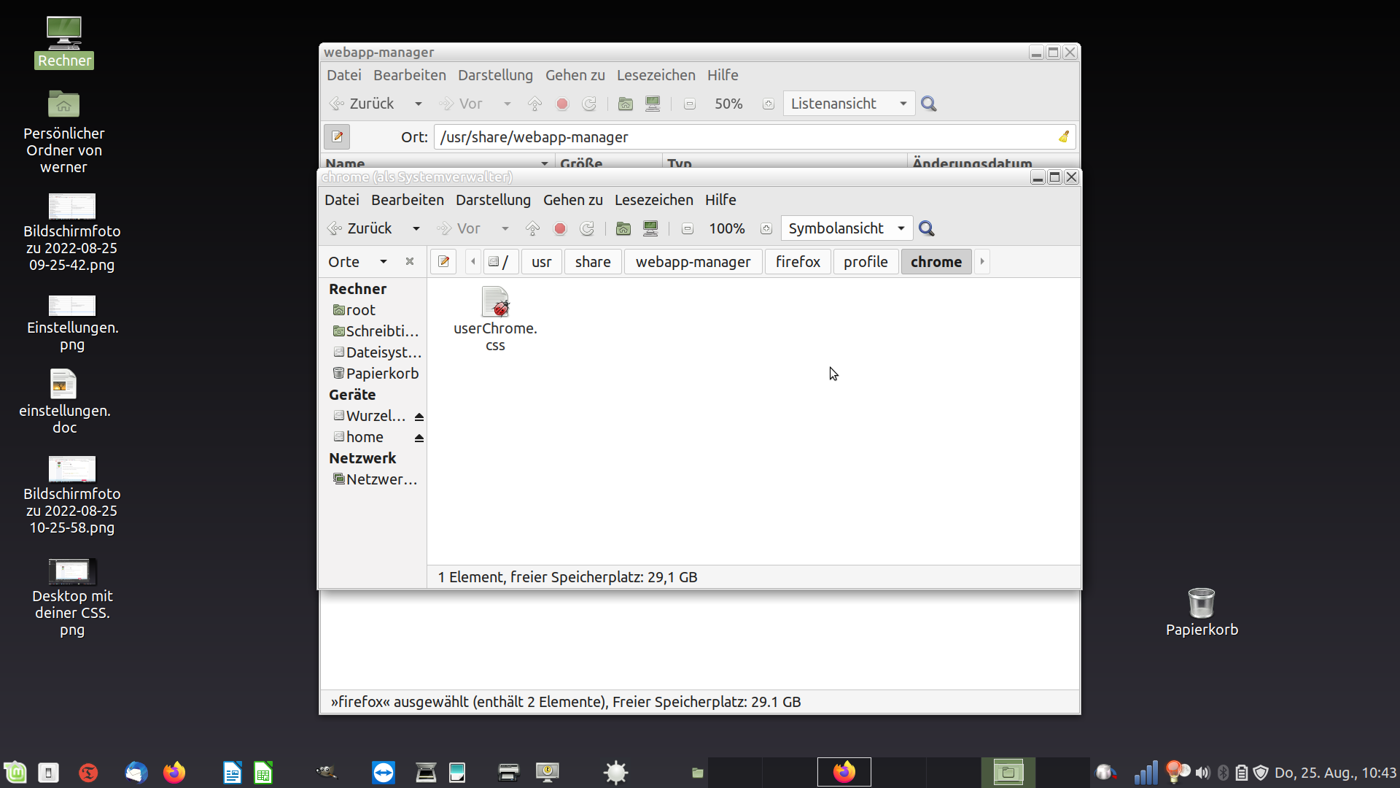Click the search magnifier in chrome window

pos(927,228)
